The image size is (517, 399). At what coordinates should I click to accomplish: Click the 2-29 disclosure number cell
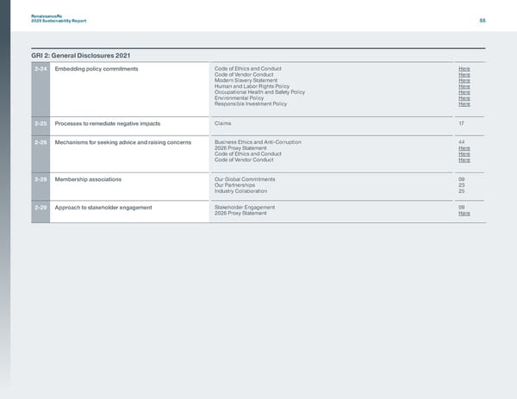coord(40,212)
